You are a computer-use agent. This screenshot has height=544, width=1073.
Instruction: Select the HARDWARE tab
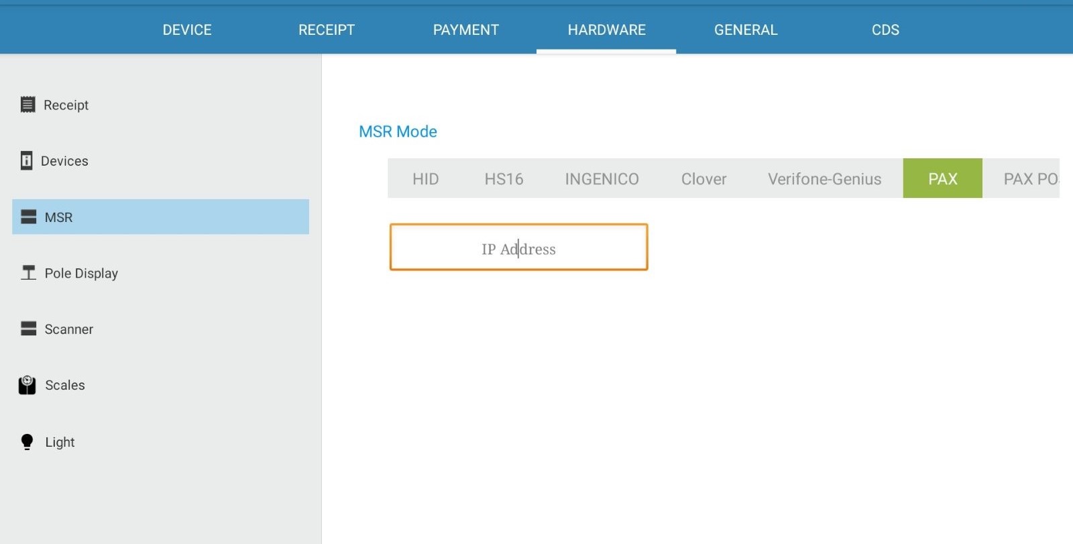[x=606, y=30]
